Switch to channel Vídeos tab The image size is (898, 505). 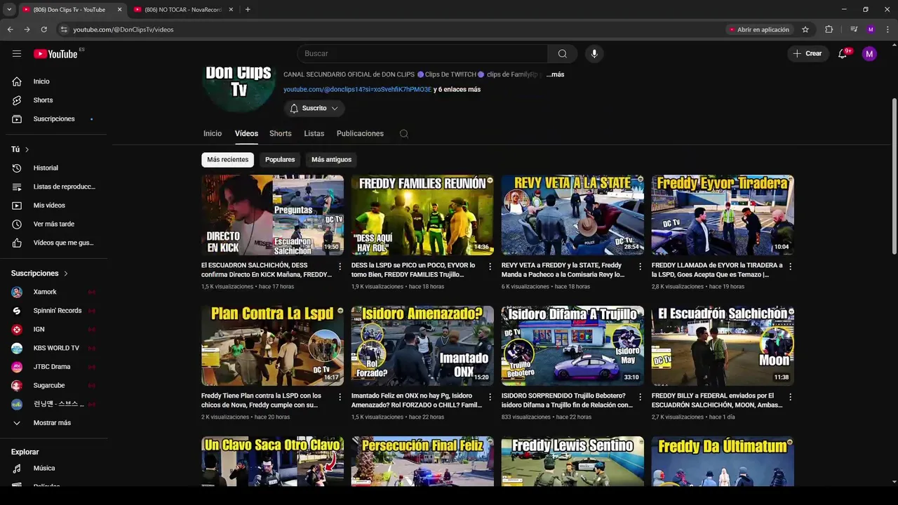click(246, 134)
